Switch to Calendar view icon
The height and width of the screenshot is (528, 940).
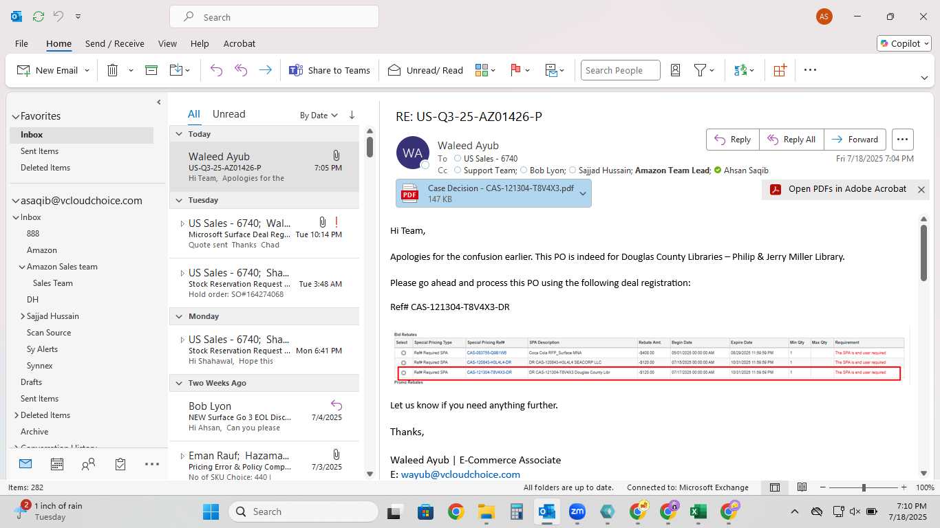pos(57,464)
